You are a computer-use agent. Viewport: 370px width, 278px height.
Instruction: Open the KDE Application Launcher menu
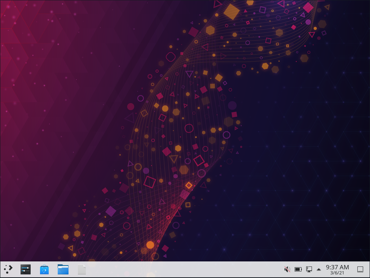[8, 269]
